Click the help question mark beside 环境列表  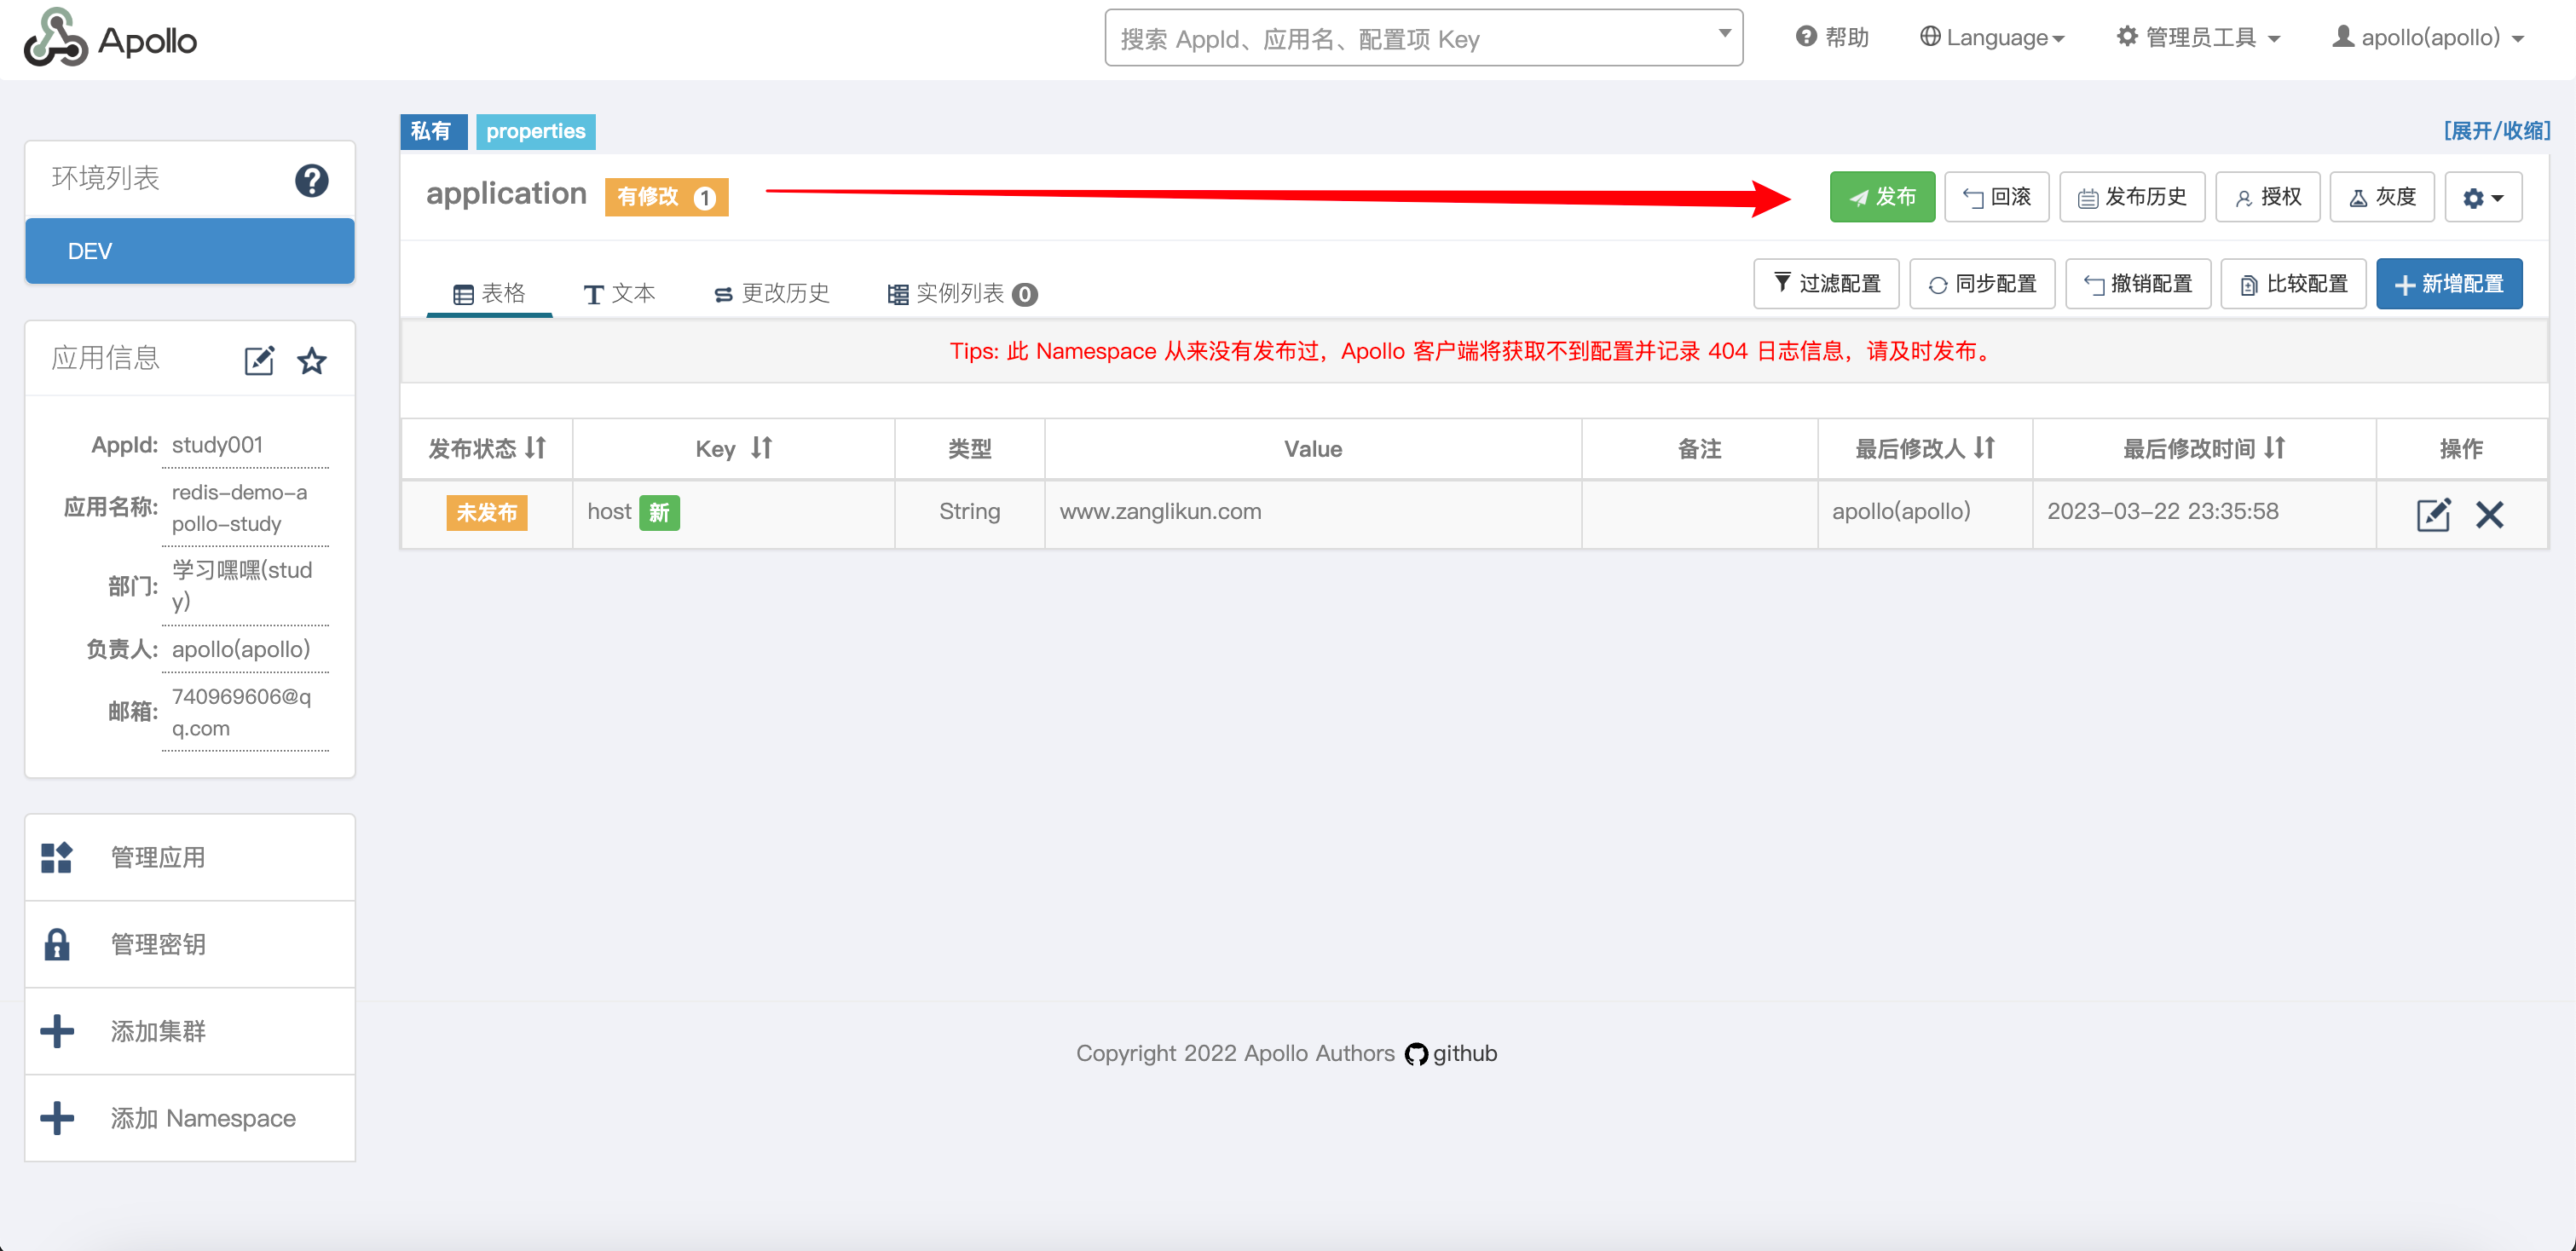point(311,180)
